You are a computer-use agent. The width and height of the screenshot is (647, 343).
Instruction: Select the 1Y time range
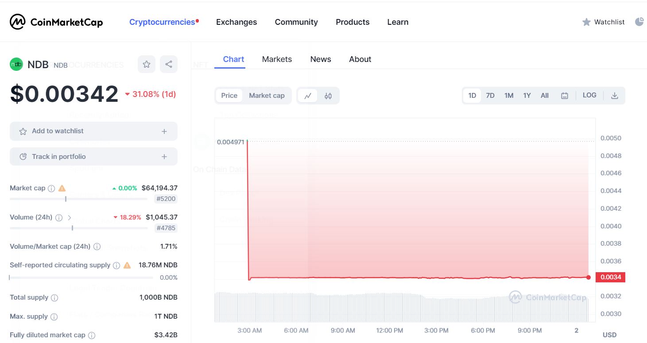point(527,96)
